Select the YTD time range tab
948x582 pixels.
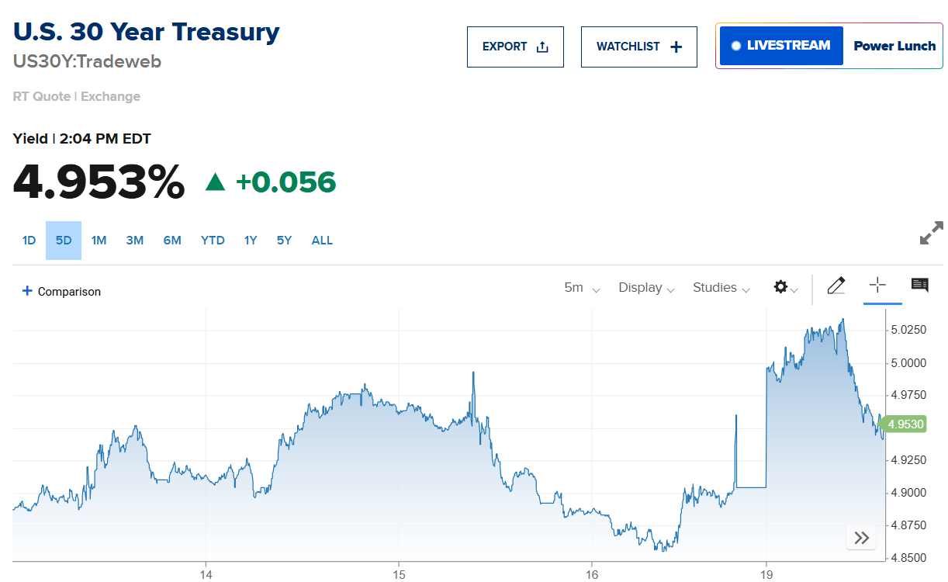point(212,241)
